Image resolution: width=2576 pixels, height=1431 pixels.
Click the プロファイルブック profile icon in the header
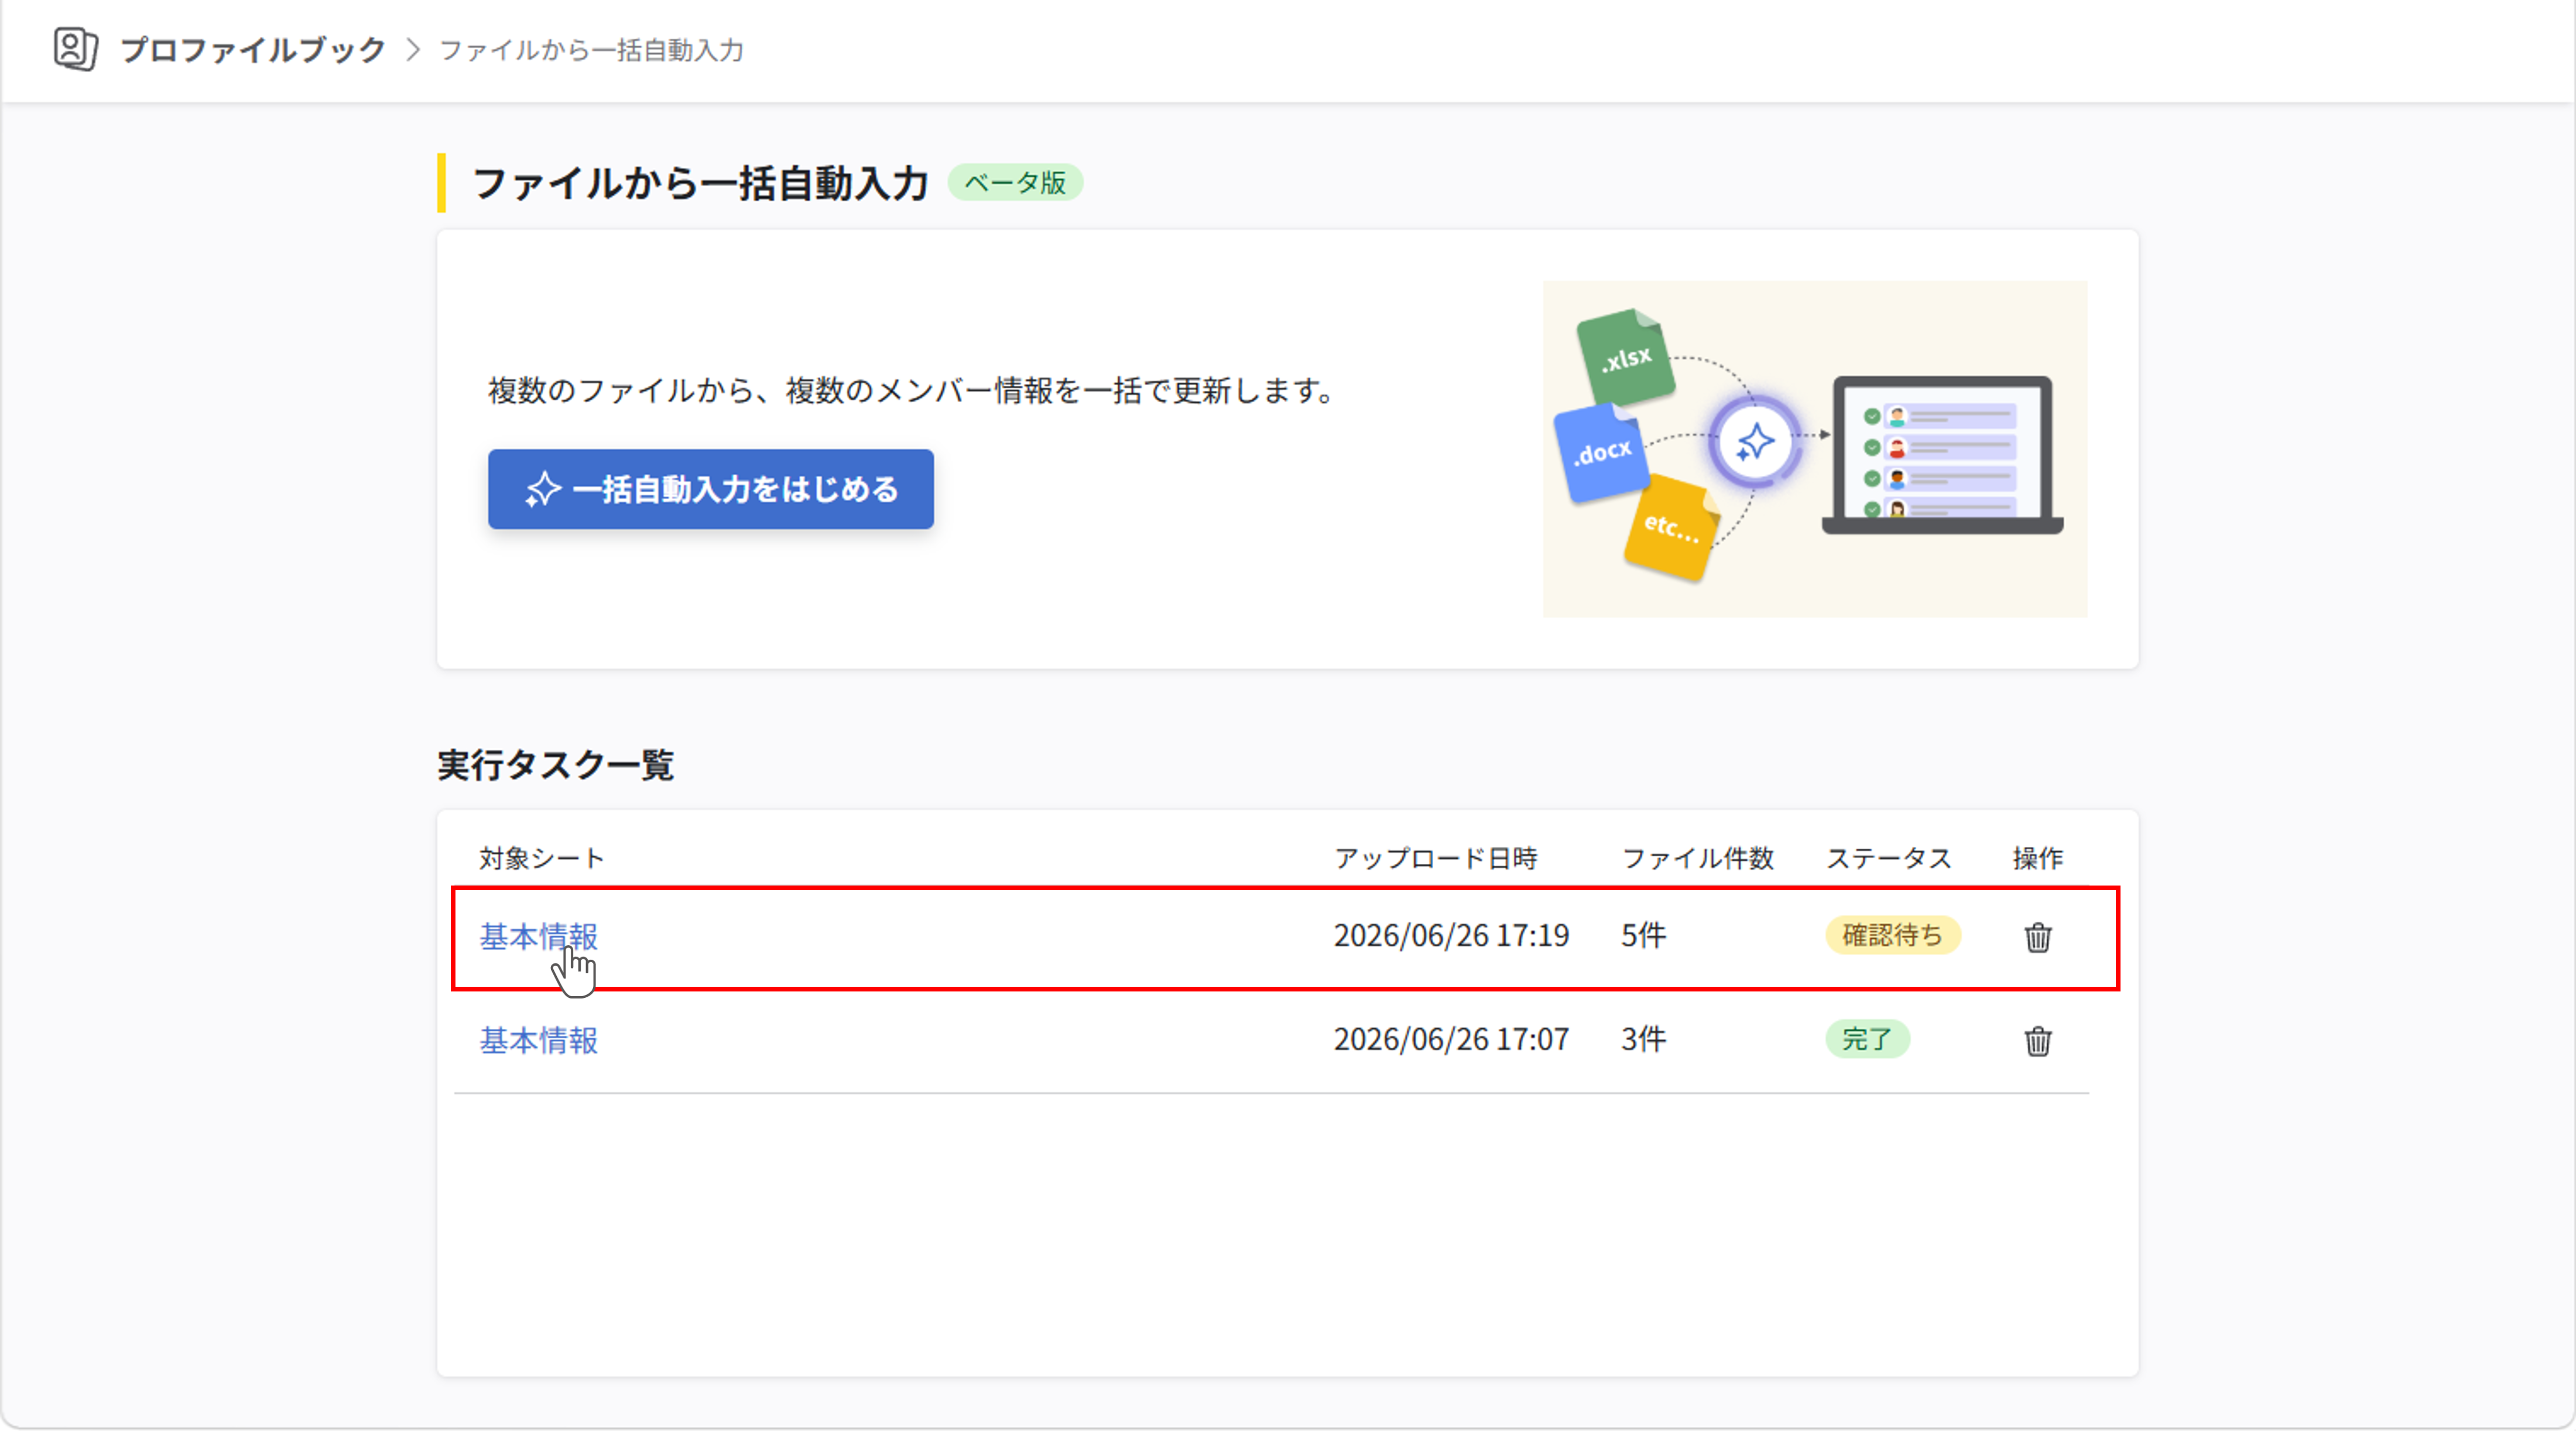pos(75,49)
